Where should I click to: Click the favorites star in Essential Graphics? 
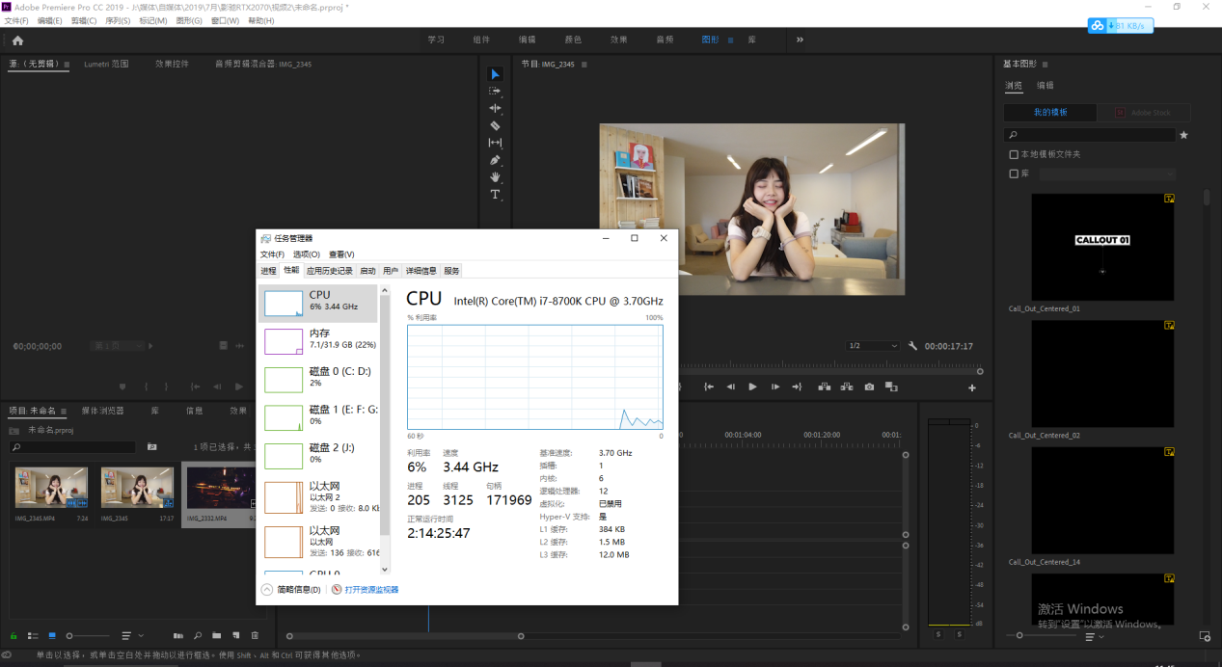1183,135
